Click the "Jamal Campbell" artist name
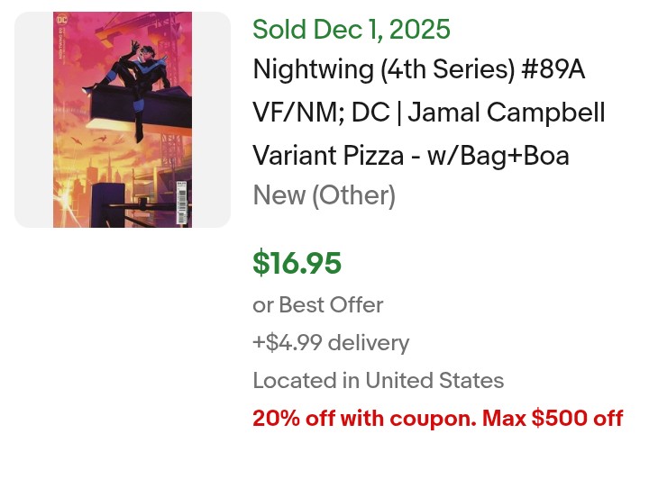This screenshot has height=488, width=649. point(545,113)
